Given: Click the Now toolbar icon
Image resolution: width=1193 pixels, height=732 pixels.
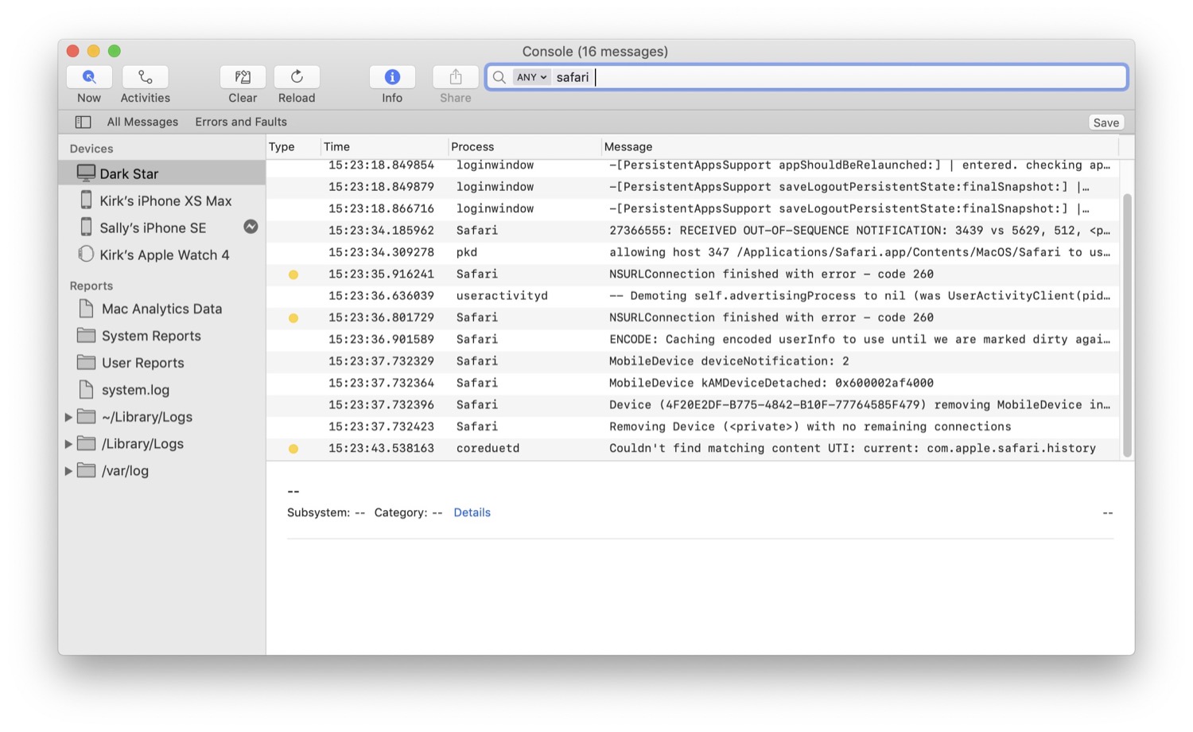Looking at the screenshot, I should [89, 77].
